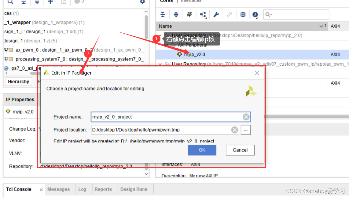Clear the Project name field
349x197 pixels.
click(246, 117)
